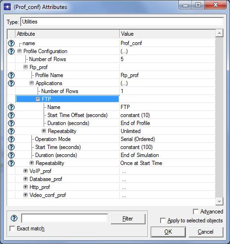Edit Number of Rows value 5
The width and height of the screenshot is (230, 244).
click(167, 59)
